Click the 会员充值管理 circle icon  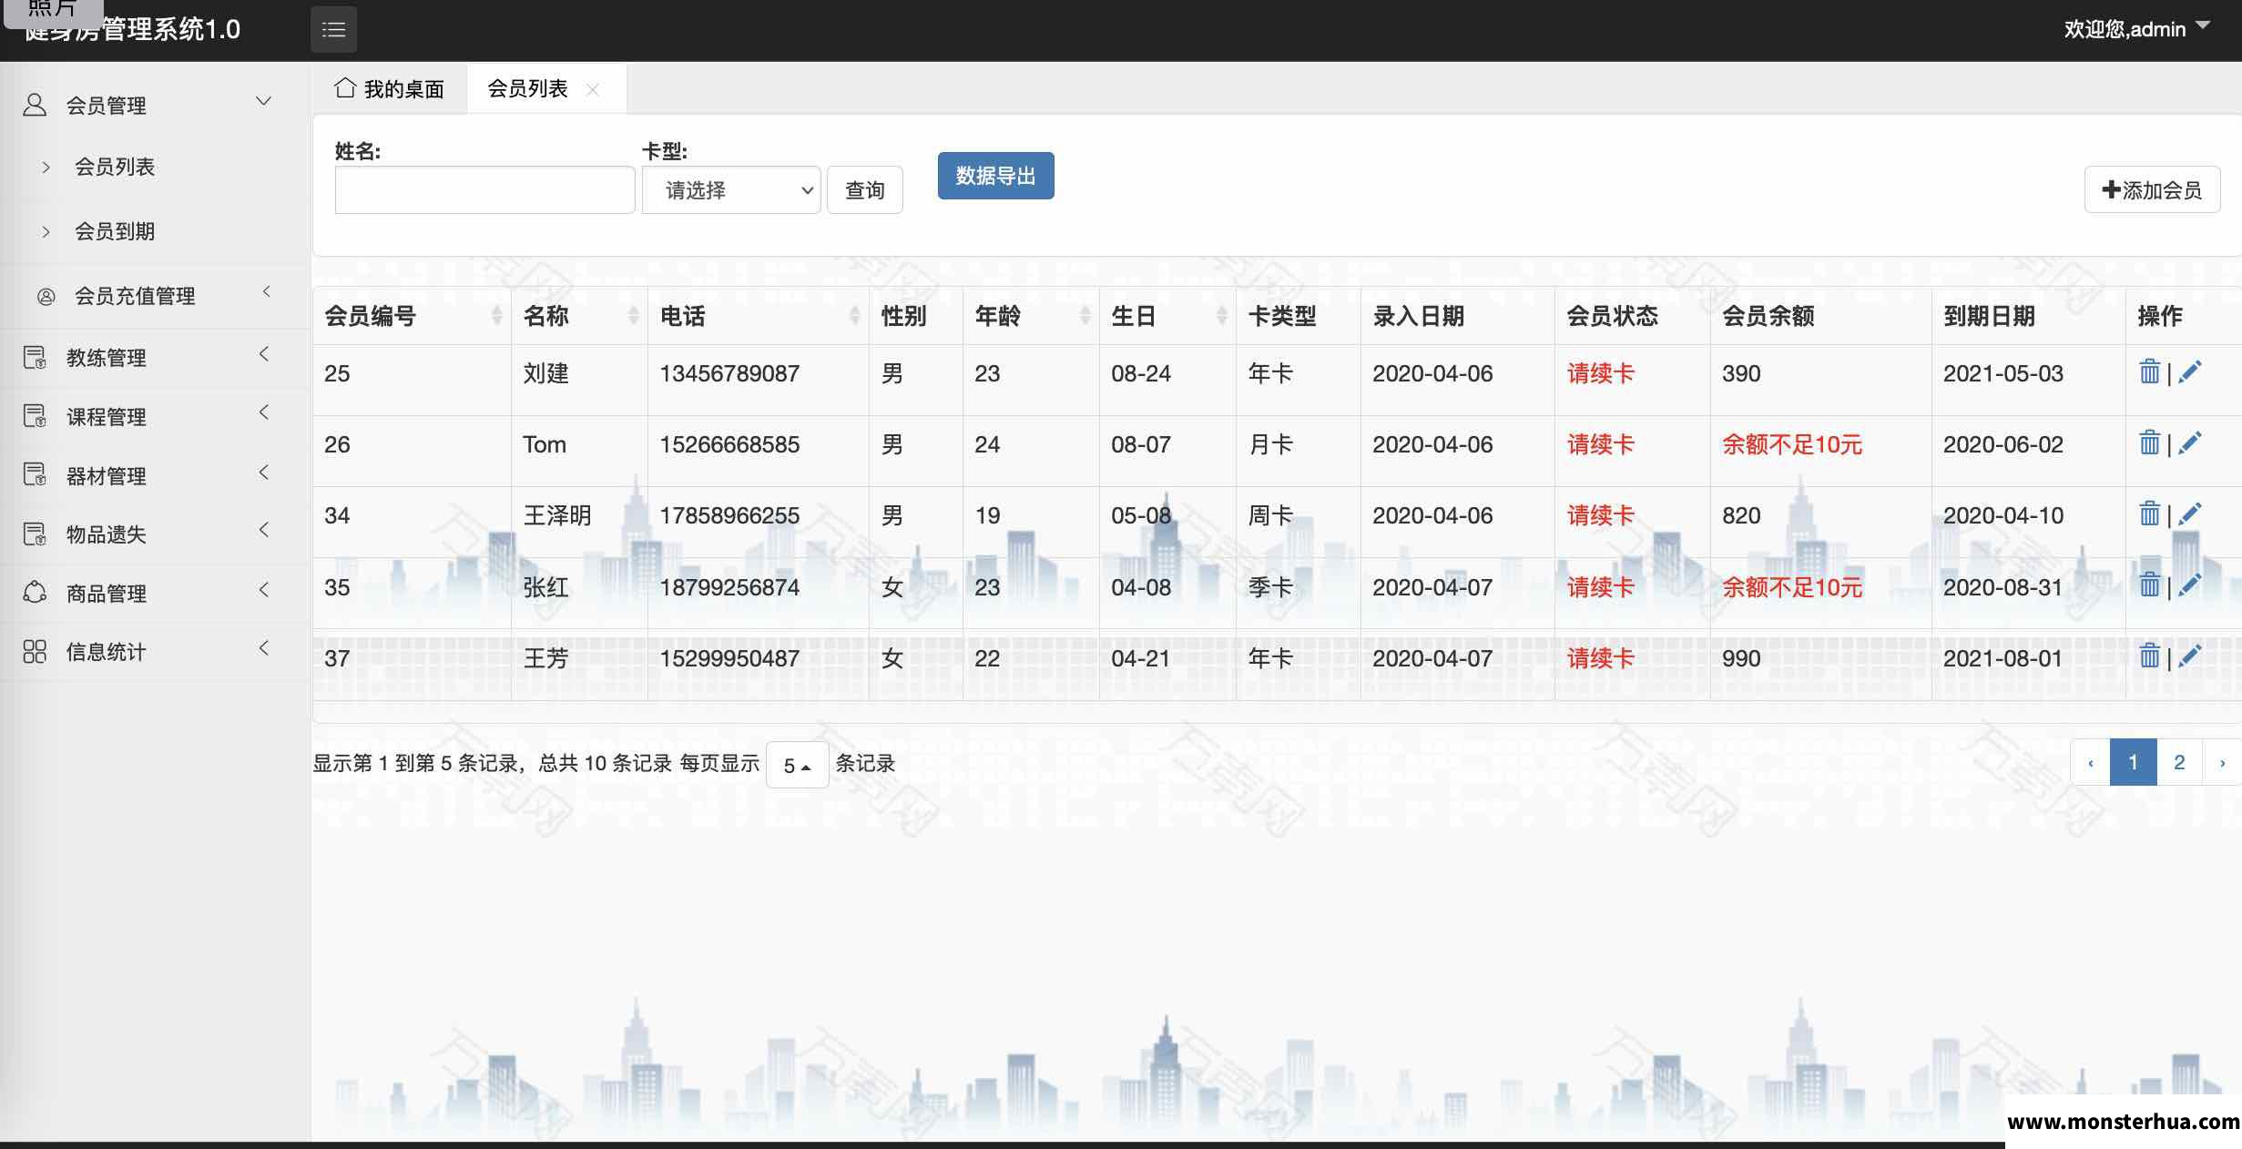tap(46, 296)
